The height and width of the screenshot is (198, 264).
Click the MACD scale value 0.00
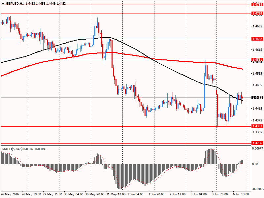coord(255,164)
